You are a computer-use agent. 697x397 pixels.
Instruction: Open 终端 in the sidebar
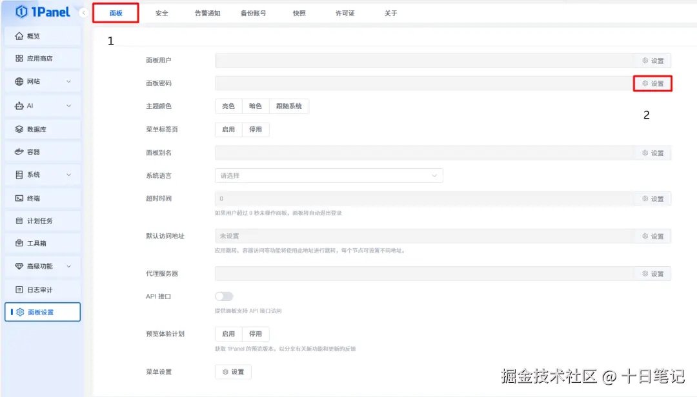[x=43, y=198]
